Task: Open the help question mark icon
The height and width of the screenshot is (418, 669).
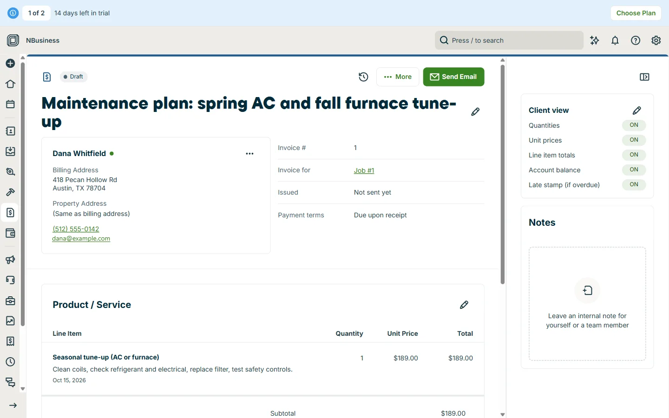Action: pyautogui.click(x=636, y=40)
